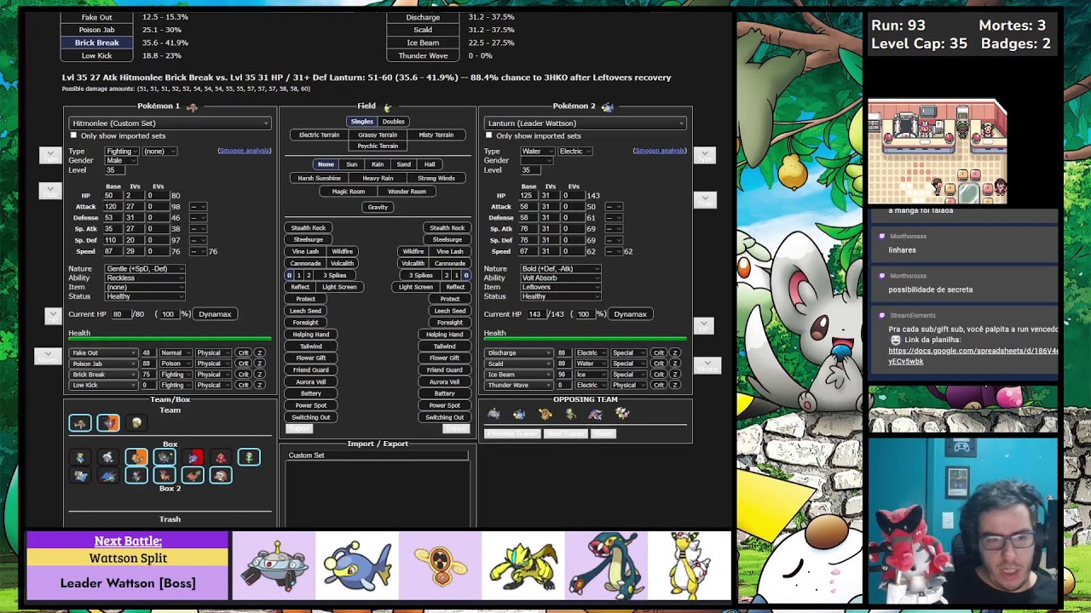Open the Hitmonlee (Custom Set) dropdown

pos(170,123)
